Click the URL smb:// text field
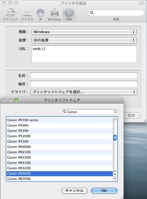 [84, 54]
